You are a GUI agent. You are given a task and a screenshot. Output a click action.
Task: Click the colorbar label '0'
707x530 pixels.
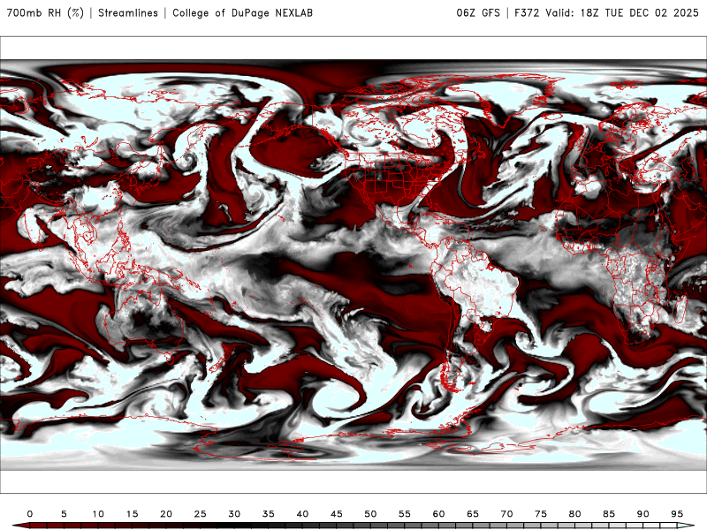click(x=30, y=514)
